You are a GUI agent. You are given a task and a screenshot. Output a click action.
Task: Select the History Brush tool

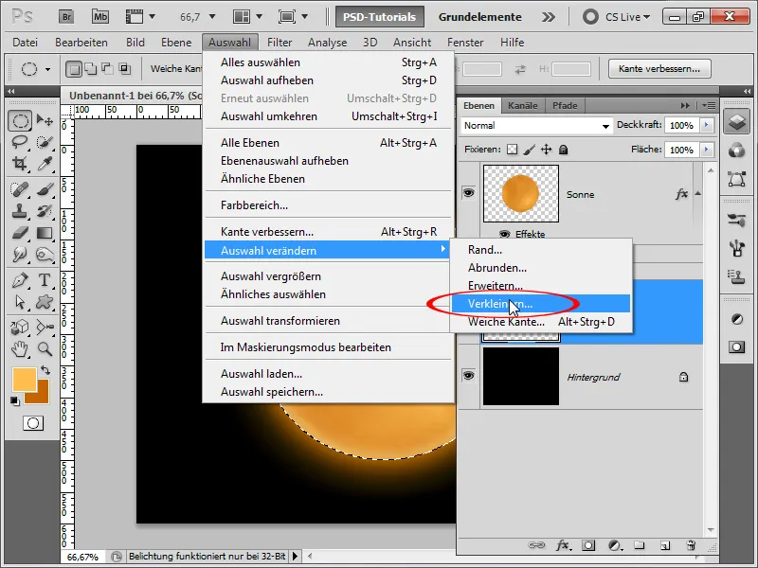tap(45, 211)
